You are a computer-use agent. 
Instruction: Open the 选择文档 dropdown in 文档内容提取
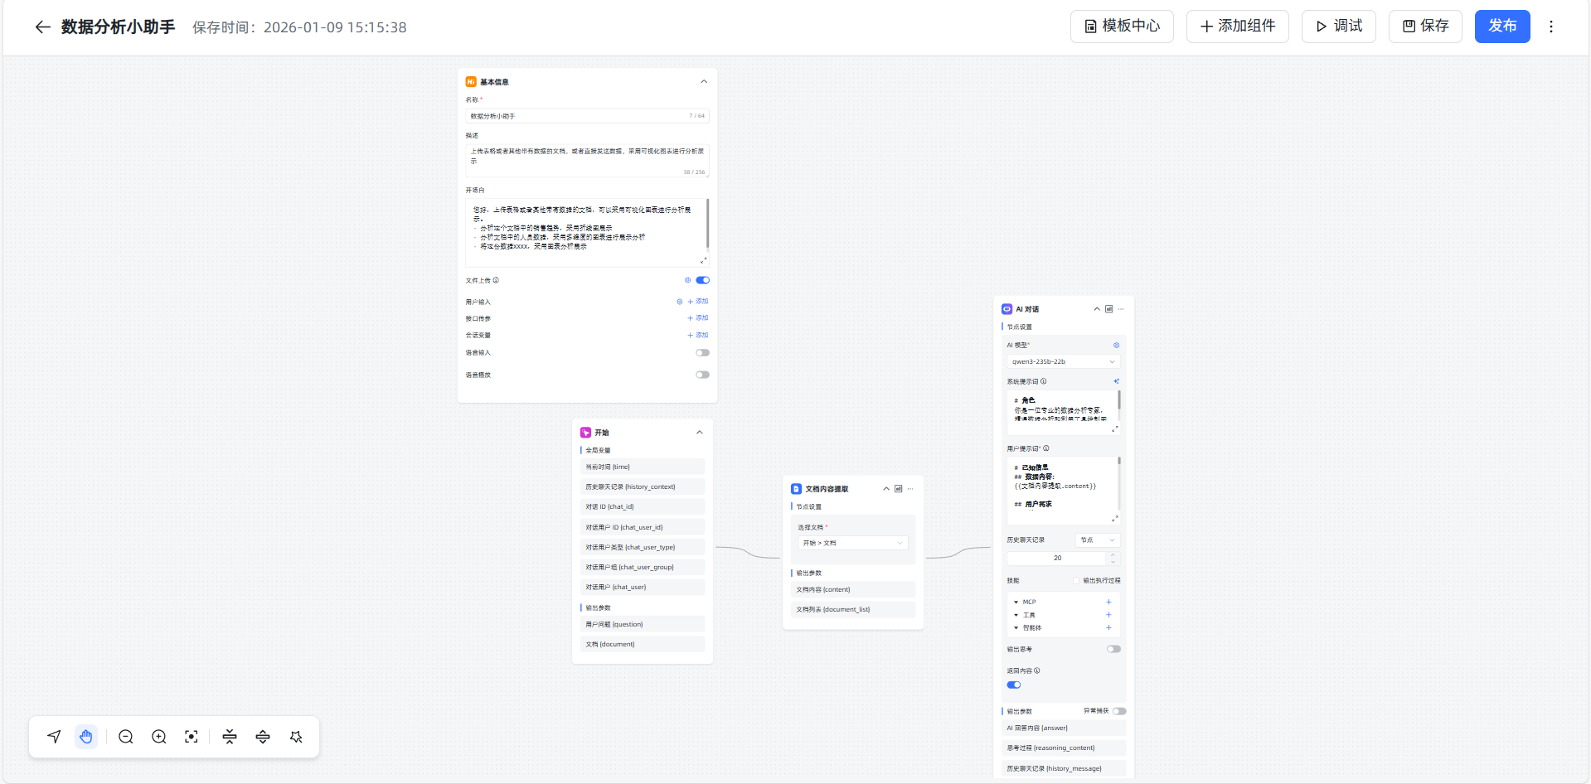852,543
